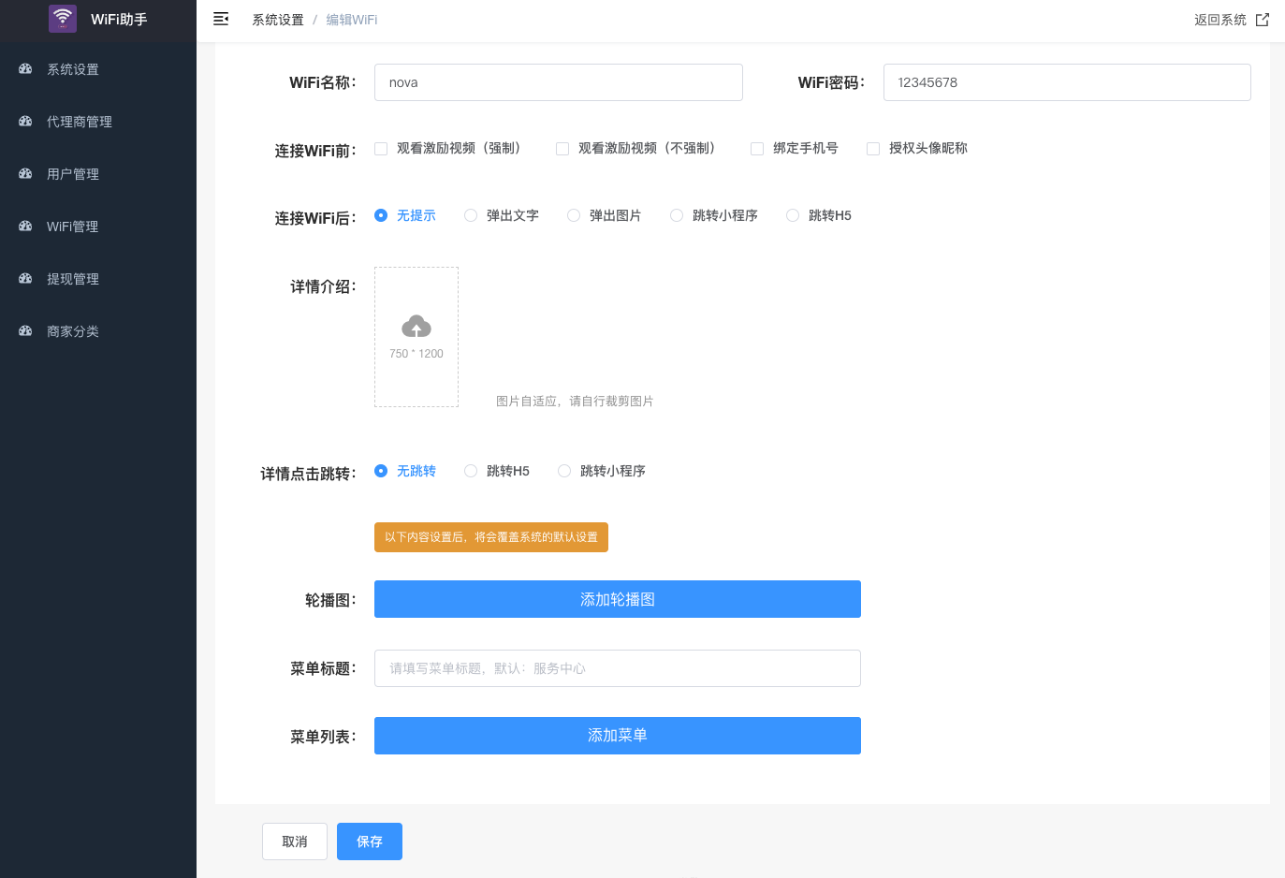1285x878 pixels.
Task: Click the 商家分类 sidebar dashboard icon
Action: [25, 331]
